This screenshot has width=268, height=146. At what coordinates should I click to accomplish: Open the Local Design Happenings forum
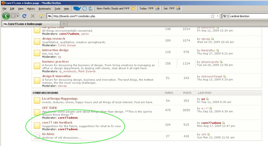(60, 99)
